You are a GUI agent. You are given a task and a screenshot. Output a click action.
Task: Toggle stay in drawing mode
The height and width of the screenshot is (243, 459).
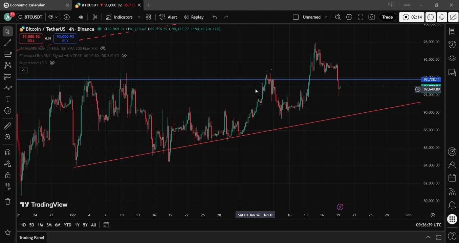pyautogui.click(x=7, y=164)
